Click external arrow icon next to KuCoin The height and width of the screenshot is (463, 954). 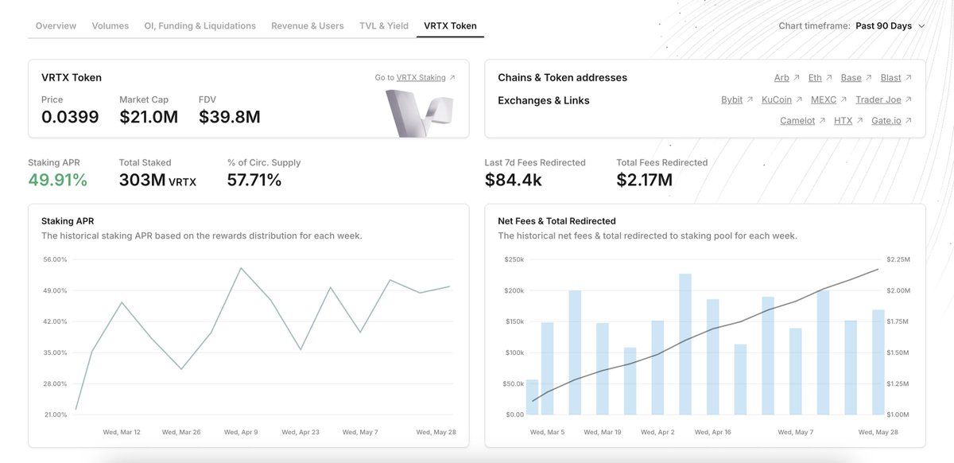[x=799, y=100]
